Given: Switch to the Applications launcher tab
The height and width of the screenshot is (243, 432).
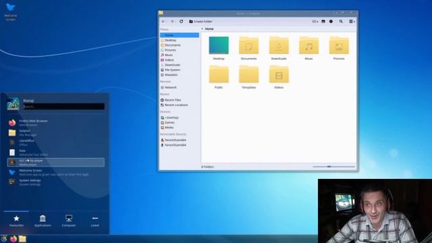Looking at the screenshot, I should [43, 221].
